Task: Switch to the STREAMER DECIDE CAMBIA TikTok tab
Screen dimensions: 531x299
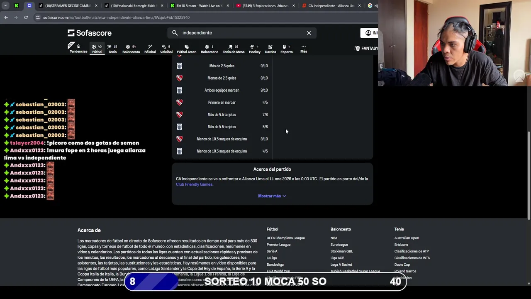Action: coord(68,6)
